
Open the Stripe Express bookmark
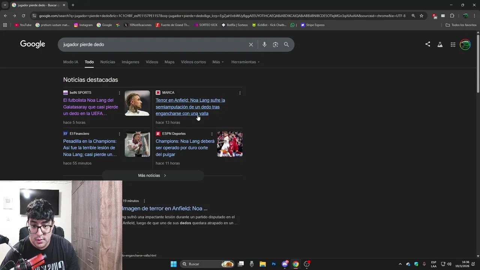click(313, 25)
